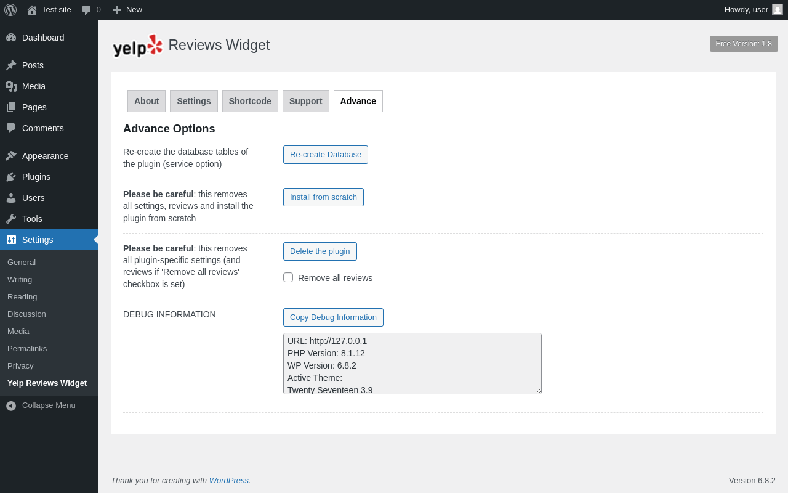Click the Reviews Widget title text
Image resolution: width=788 pixels, height=493 pixels.
point(219,45)
